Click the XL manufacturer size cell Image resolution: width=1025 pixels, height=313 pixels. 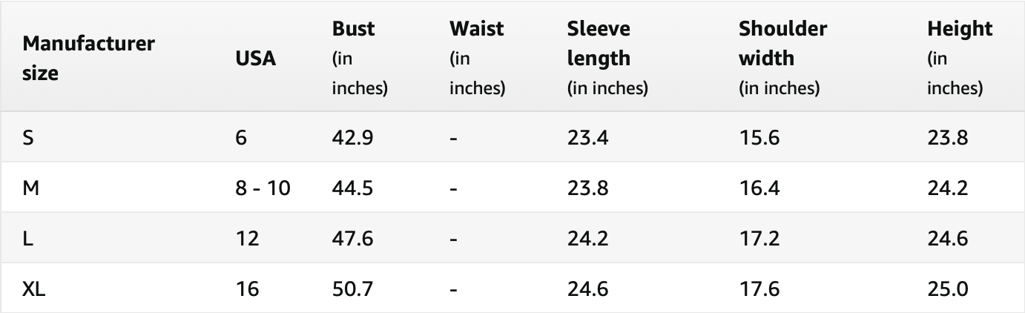pos(34,289)
